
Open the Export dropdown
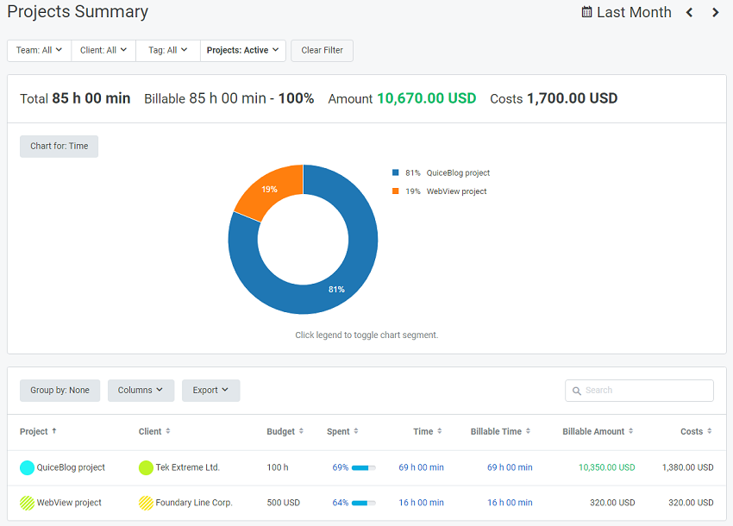pos(210,391)
